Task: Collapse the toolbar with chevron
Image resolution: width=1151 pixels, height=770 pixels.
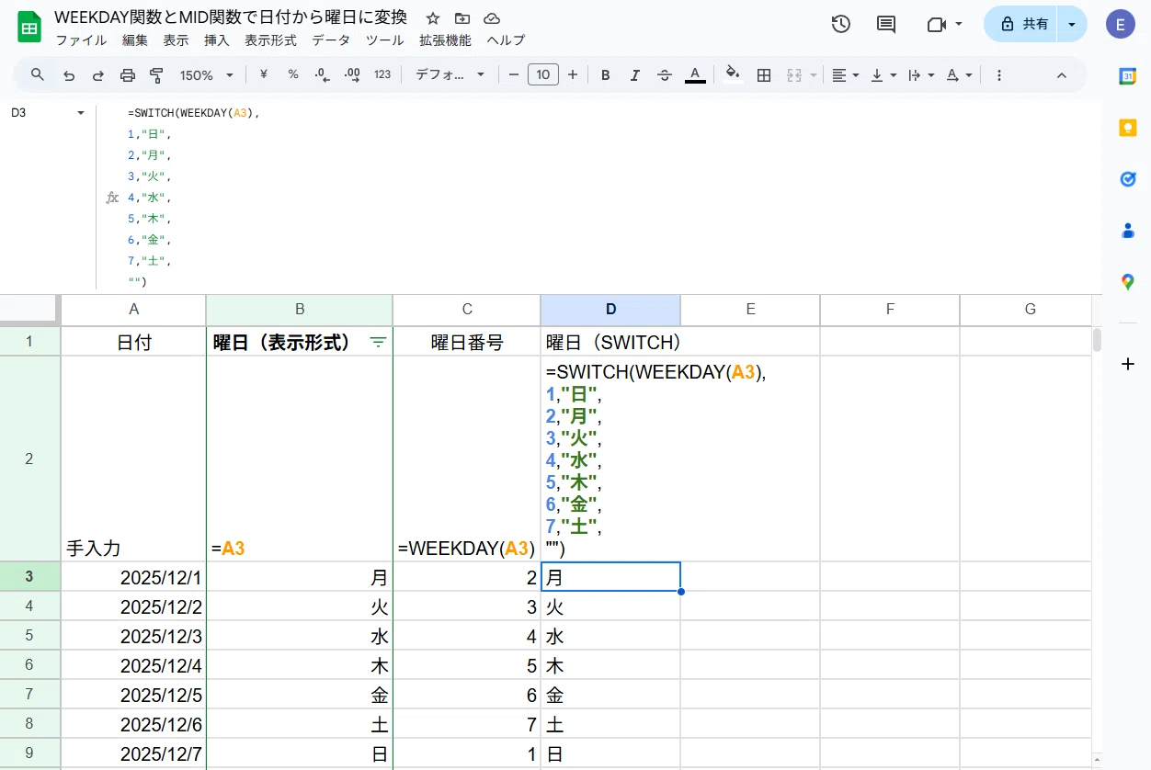Action: click(x=1061, y=75)
